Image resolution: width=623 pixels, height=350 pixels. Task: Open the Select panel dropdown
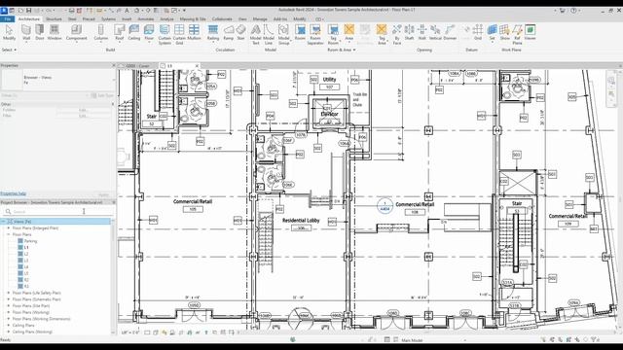tap(9, 50)
